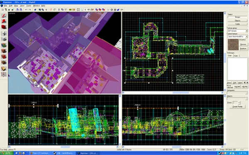Select the Groups selection mode button
The width and height of the screenshot is (249, 155).
pos(237,17)
